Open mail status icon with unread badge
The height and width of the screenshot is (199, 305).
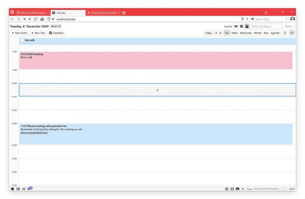(30, 188)
